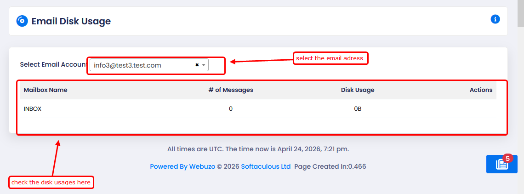The height and width of the screenshot is (194, 524).
Task: Click the Actions column header
Action: tap(481, 90)
